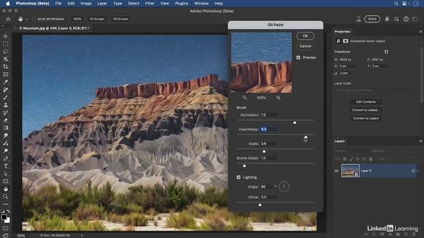This screenshot has width=424, height=238.
Task: Zoom in the Oil Paint preview
Action: [x=278, y=98]
